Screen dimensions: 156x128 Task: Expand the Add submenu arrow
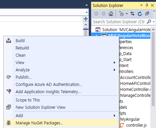coord(115,116)
